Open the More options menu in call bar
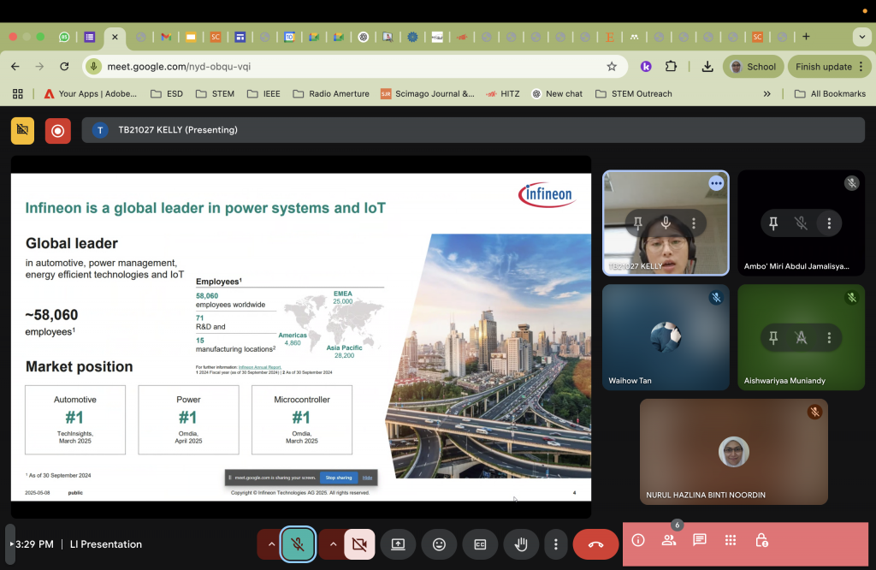Image resolution: width=876 pixels, height=570 pixels. [x=555, y=543]
